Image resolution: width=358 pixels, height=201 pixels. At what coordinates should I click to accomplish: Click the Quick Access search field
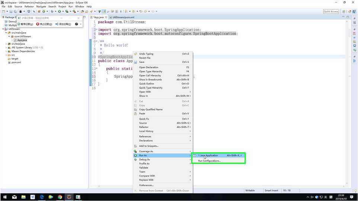pyautogui.click(x=331, y=11)
